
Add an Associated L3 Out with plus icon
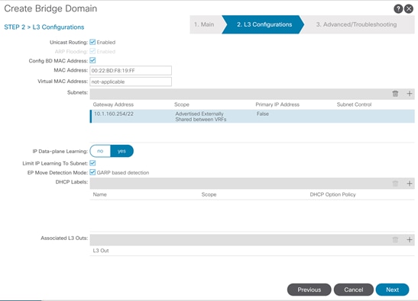(409, 240)
